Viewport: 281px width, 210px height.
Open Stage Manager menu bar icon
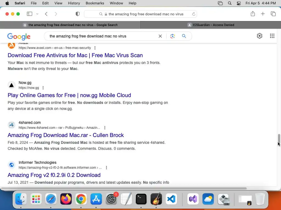click(220, 3)
